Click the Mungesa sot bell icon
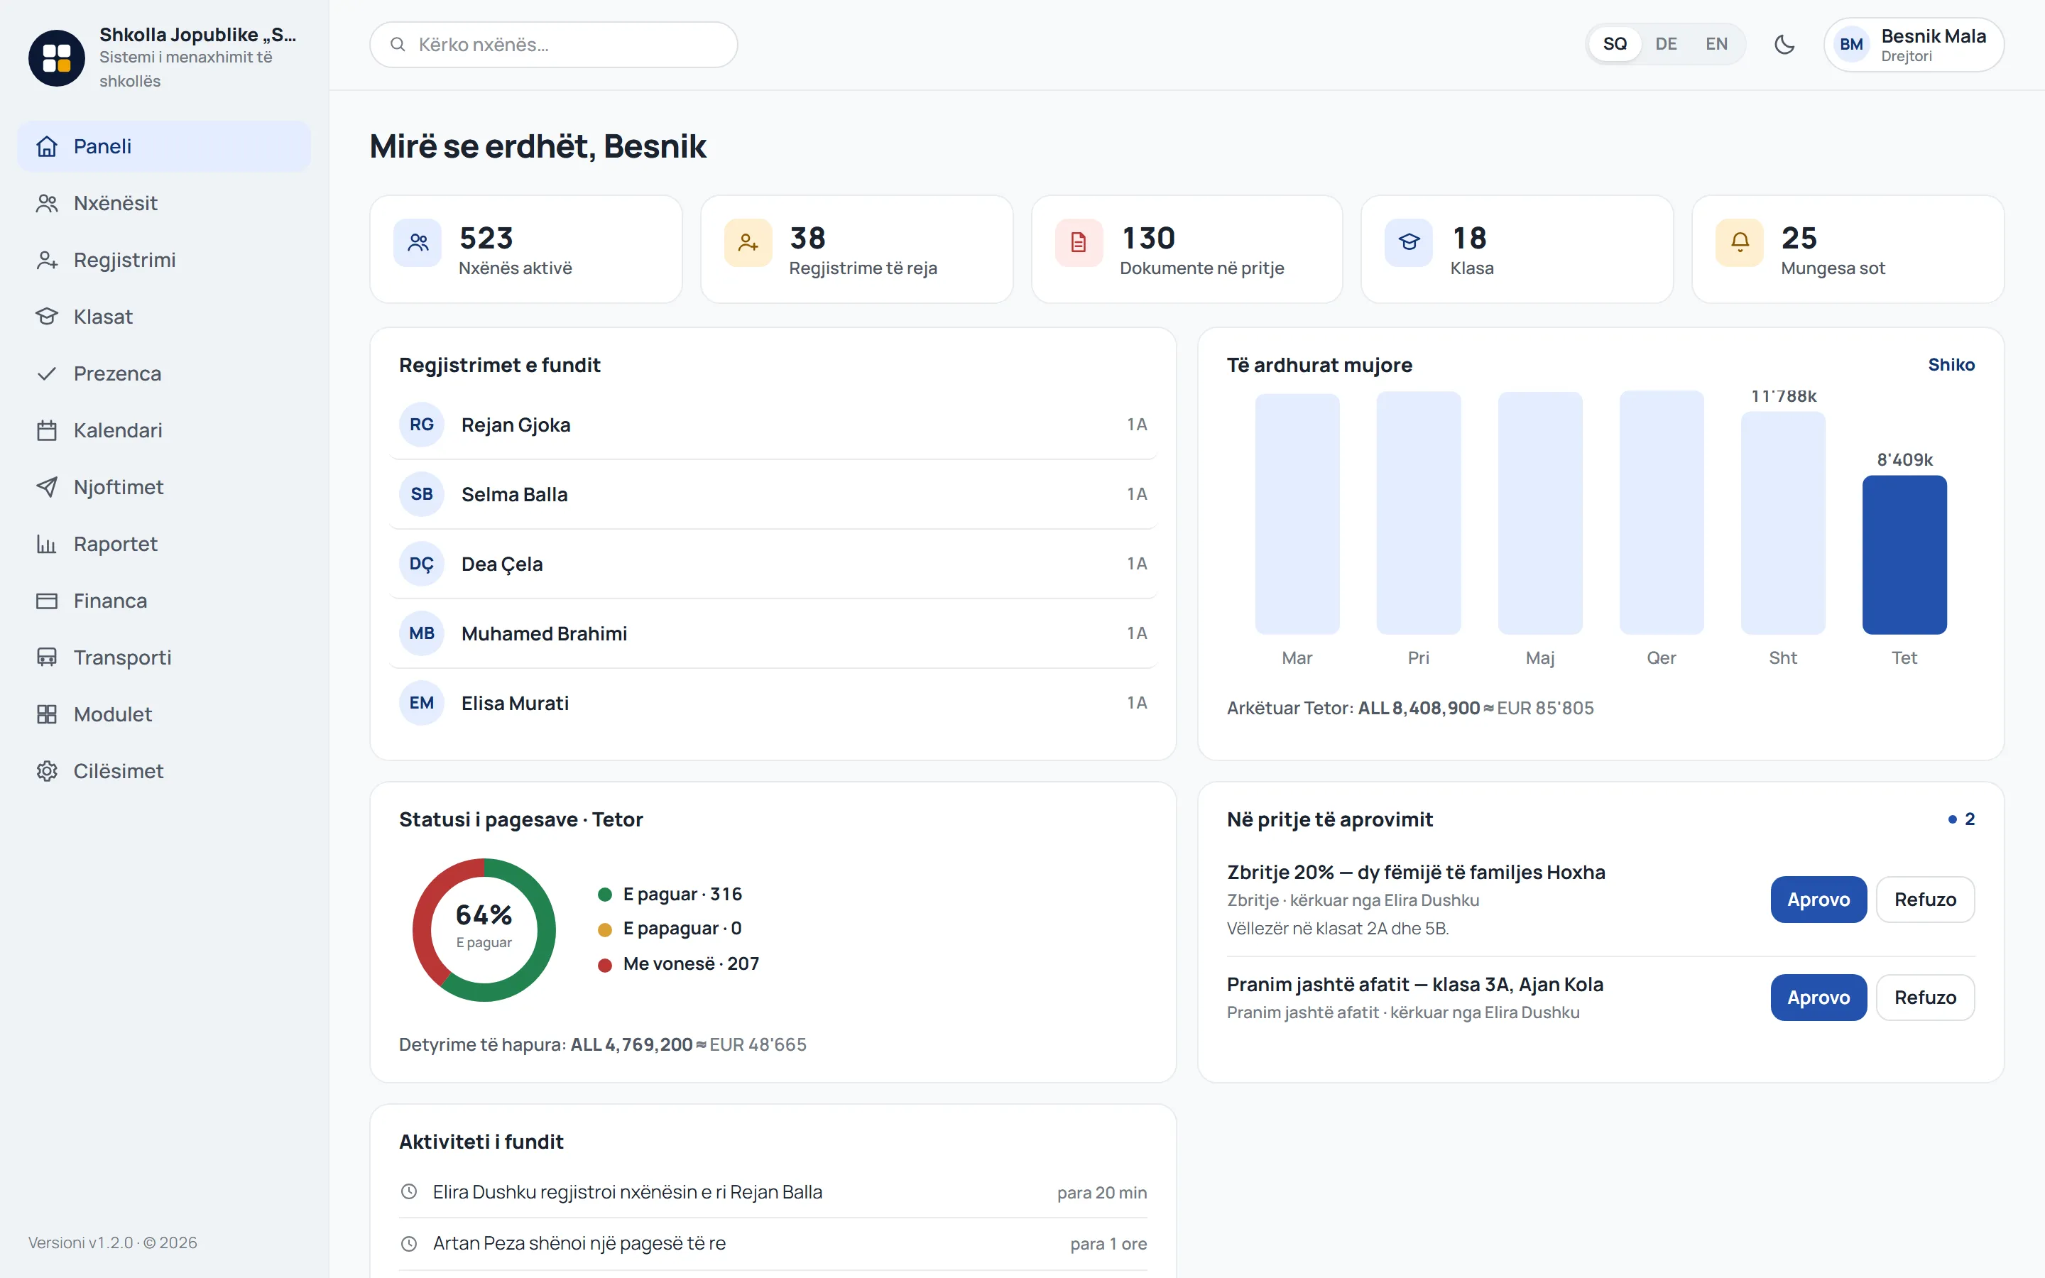2045x1278 pixels. coord(1740,243)
